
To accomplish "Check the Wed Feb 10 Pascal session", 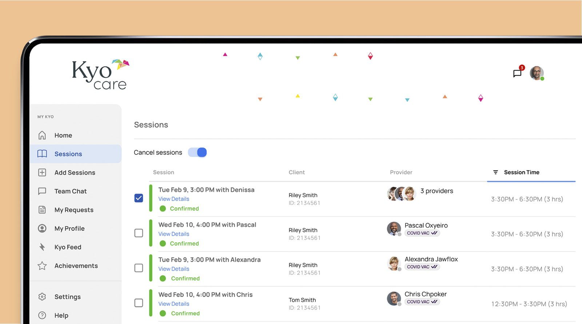I will point(139,233).
